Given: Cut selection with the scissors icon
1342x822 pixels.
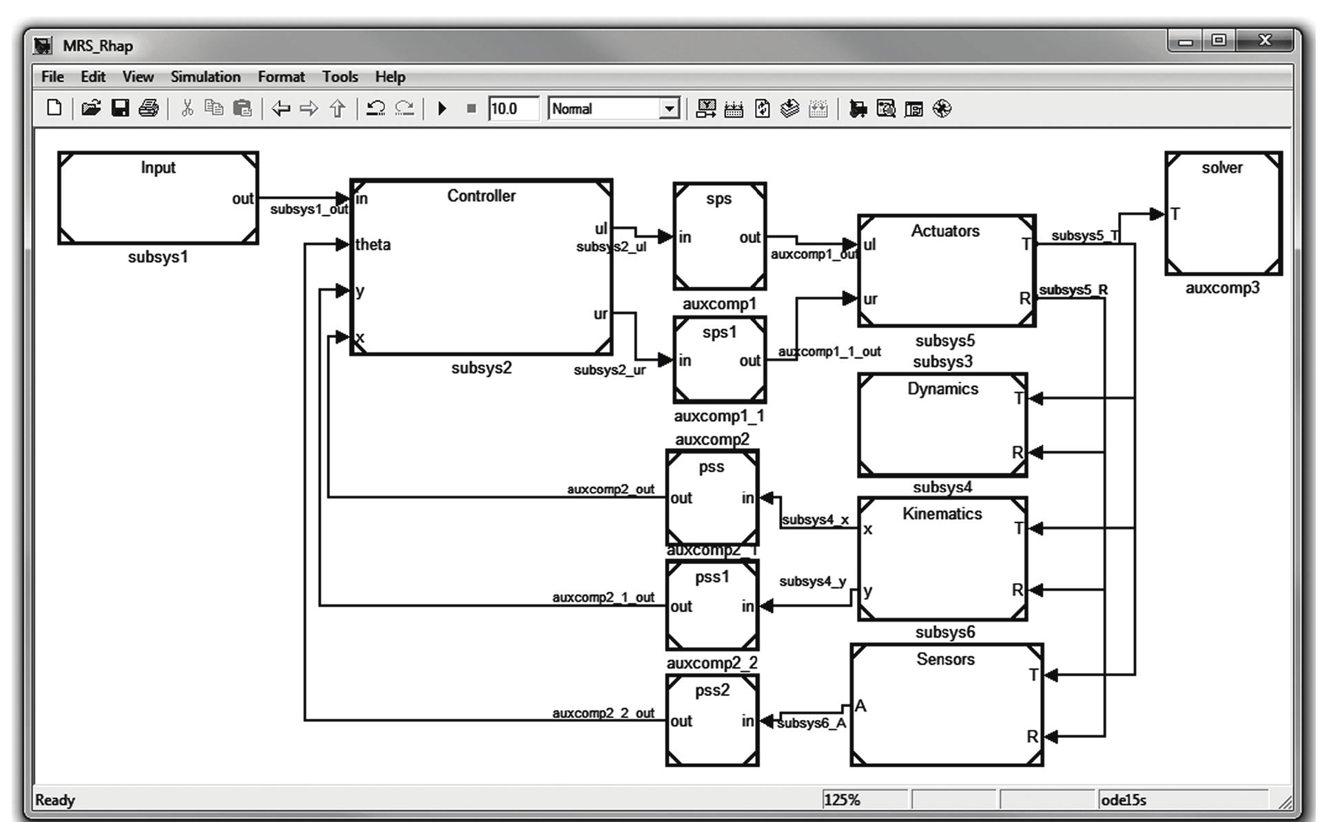Looking at the screenshot, I should tap(187, 108).
